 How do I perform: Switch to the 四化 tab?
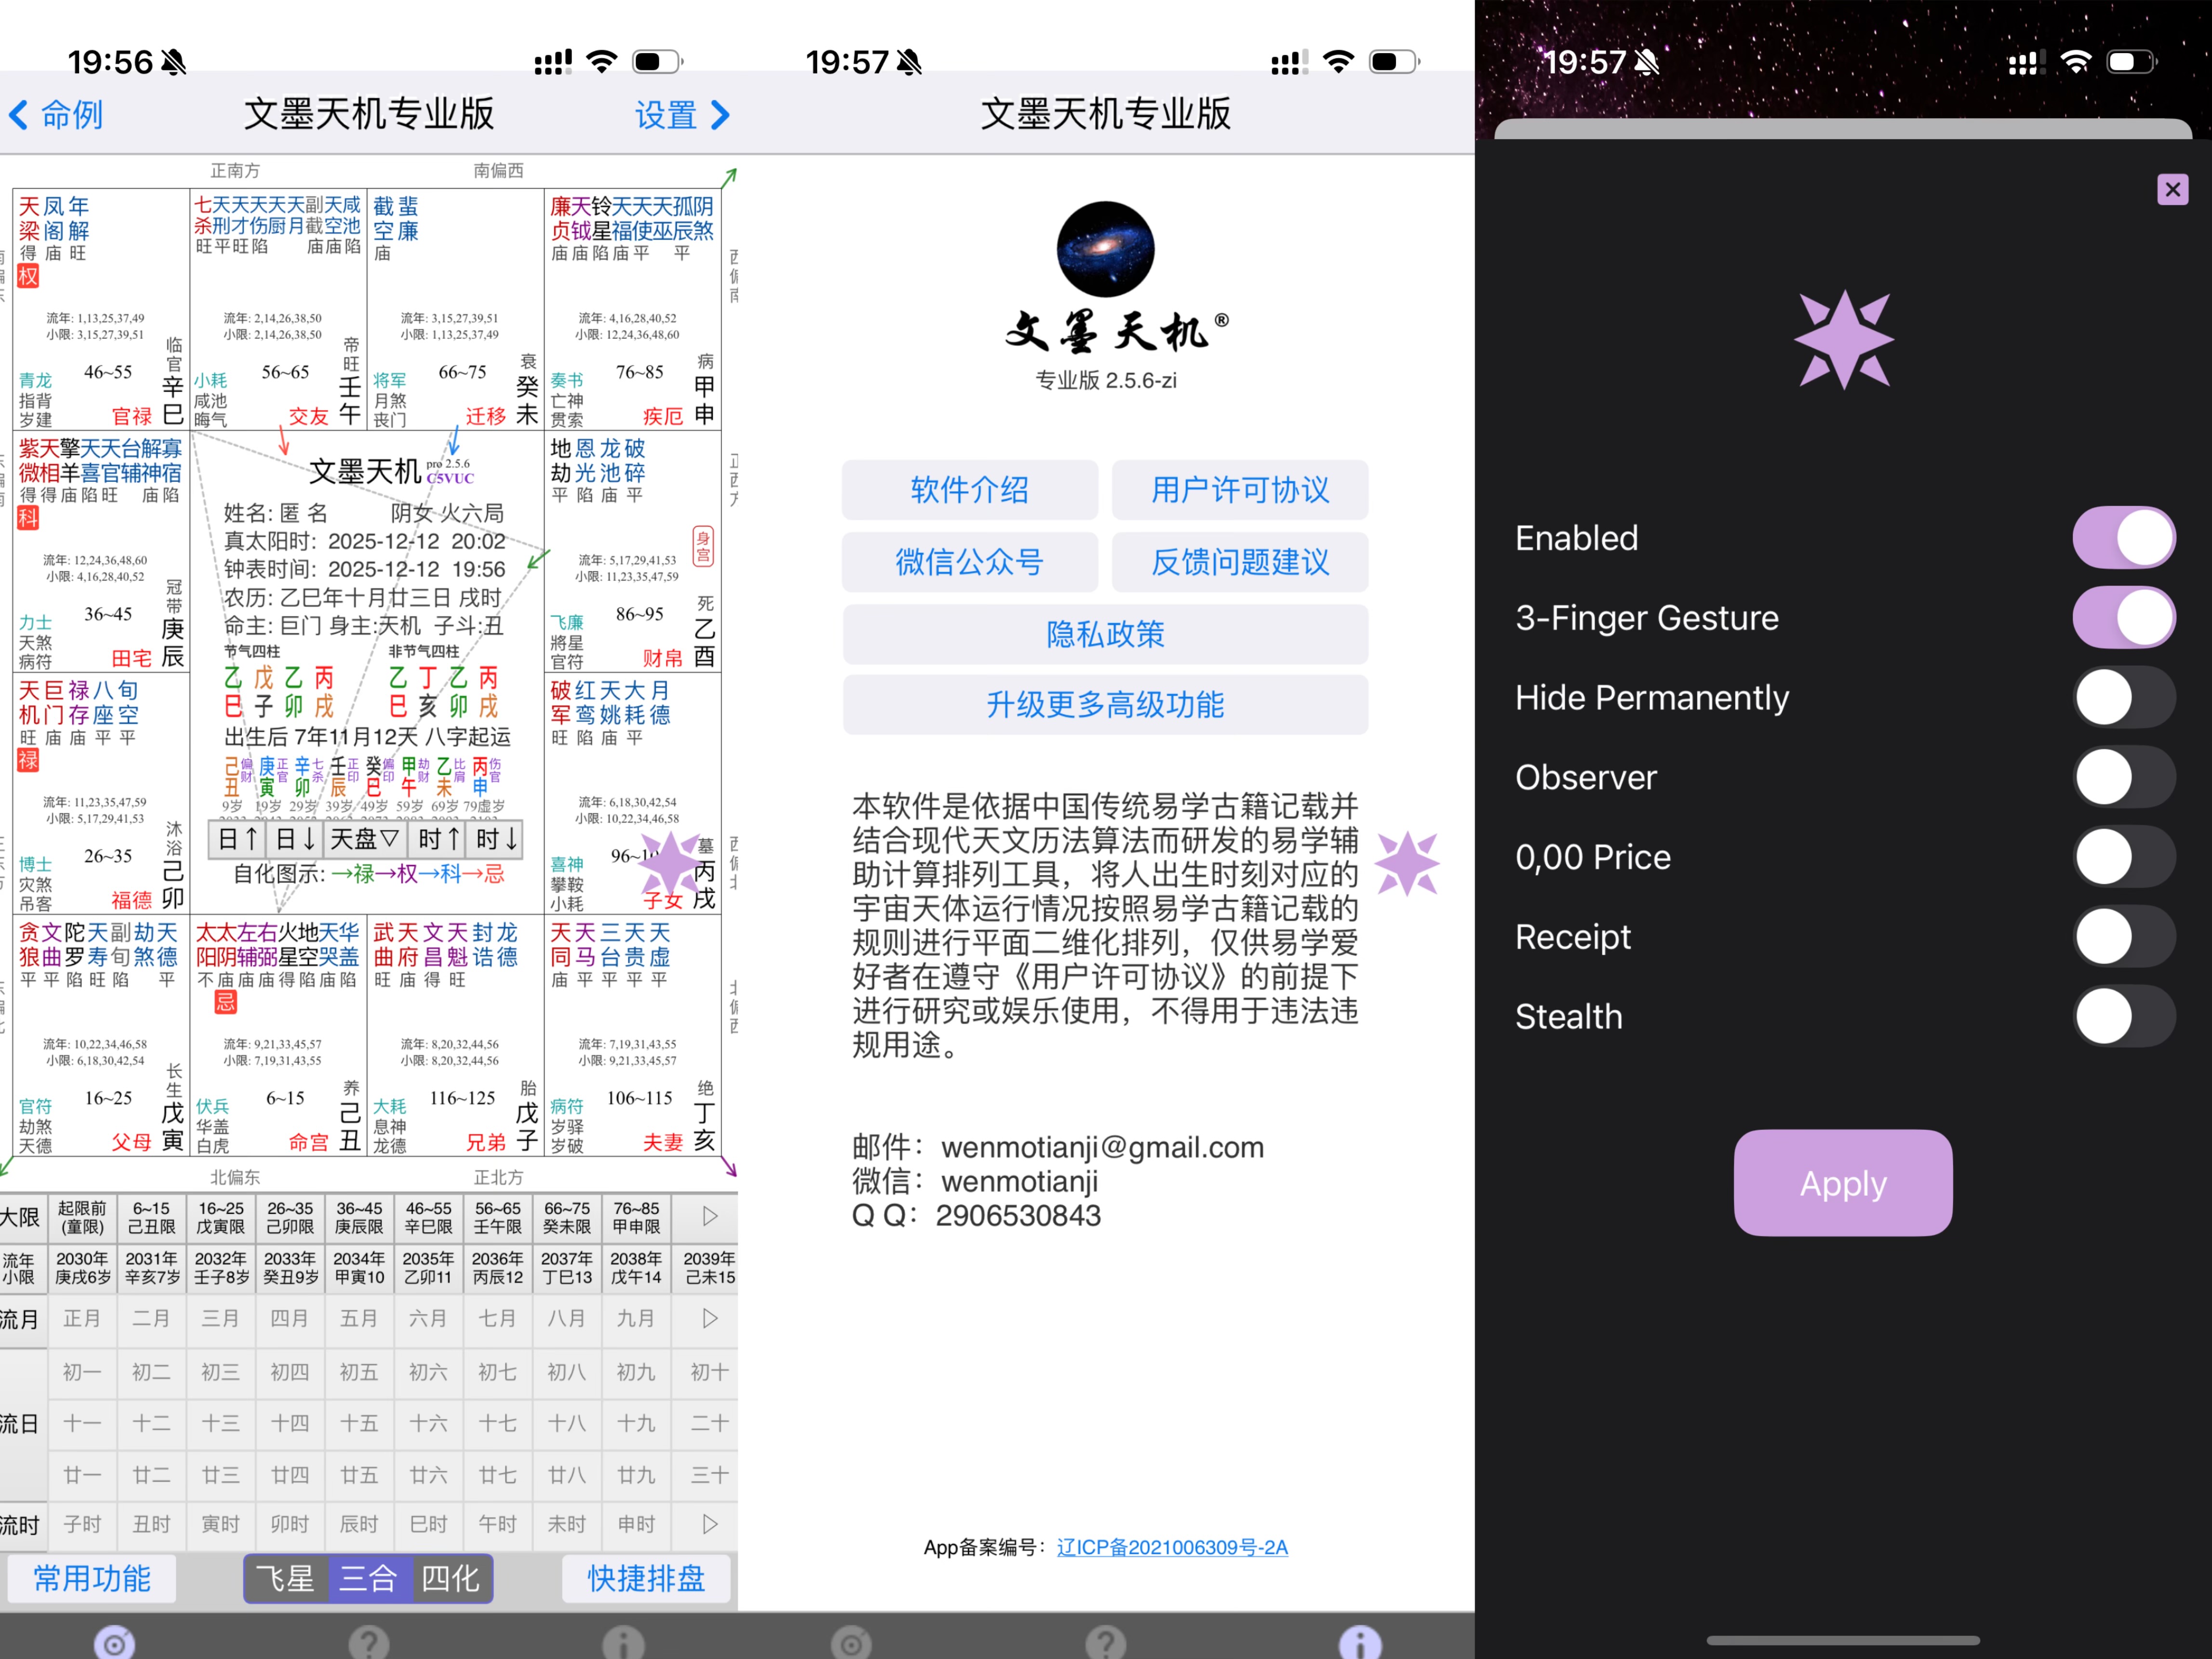coord(451,1579)
